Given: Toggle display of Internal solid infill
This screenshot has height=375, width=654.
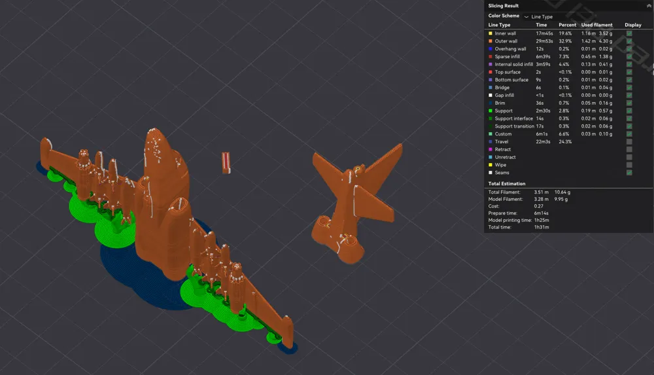Looking at the screenshot, I should click(x=629, y=64).
